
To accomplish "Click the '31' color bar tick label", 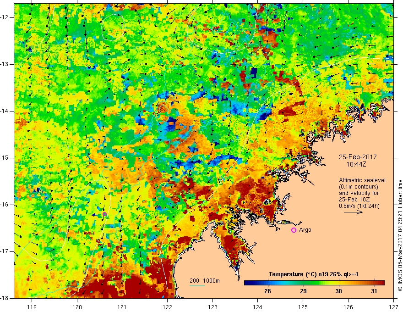I will click(374, 291).
